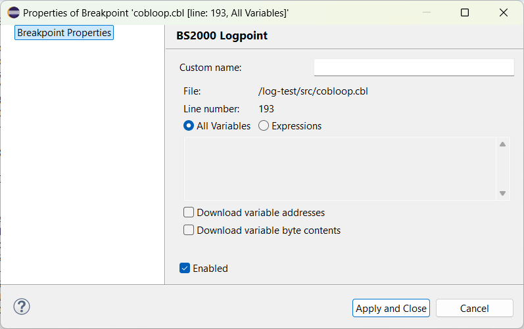Click the Custom name text field
Image resolution: width=524 pixels, height=329 pixels.
pos(414,68)
